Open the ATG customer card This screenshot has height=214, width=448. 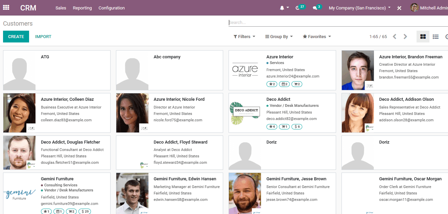57,70
